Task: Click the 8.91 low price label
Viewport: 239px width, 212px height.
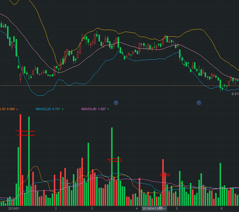Action: coord(235,94)
